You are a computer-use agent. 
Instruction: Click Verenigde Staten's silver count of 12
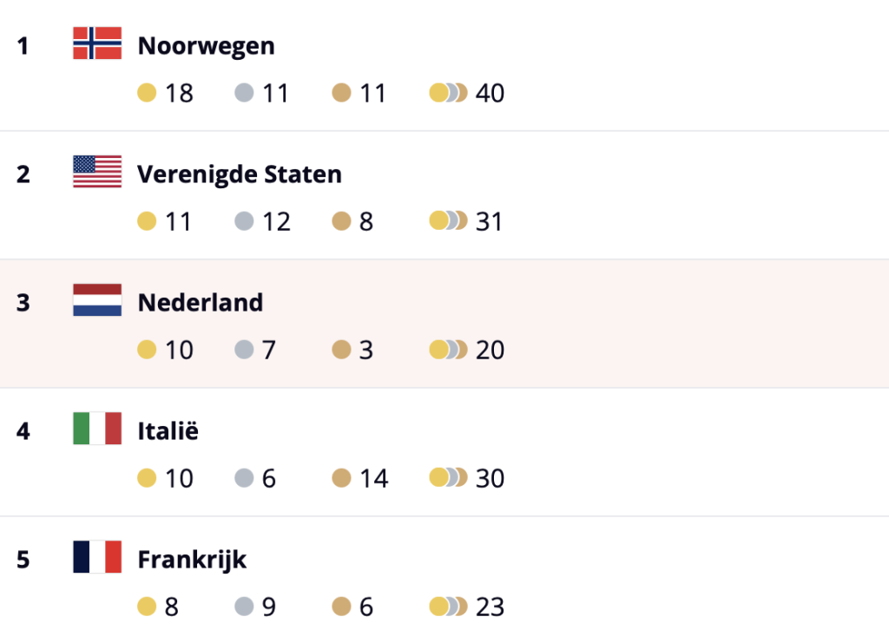276,221
